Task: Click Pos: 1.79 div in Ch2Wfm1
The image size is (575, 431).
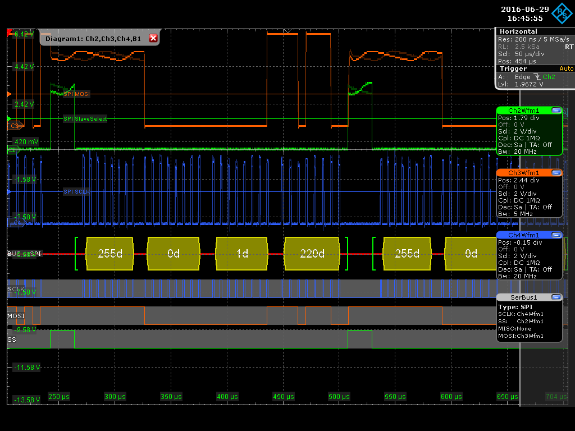Action: 518,118
